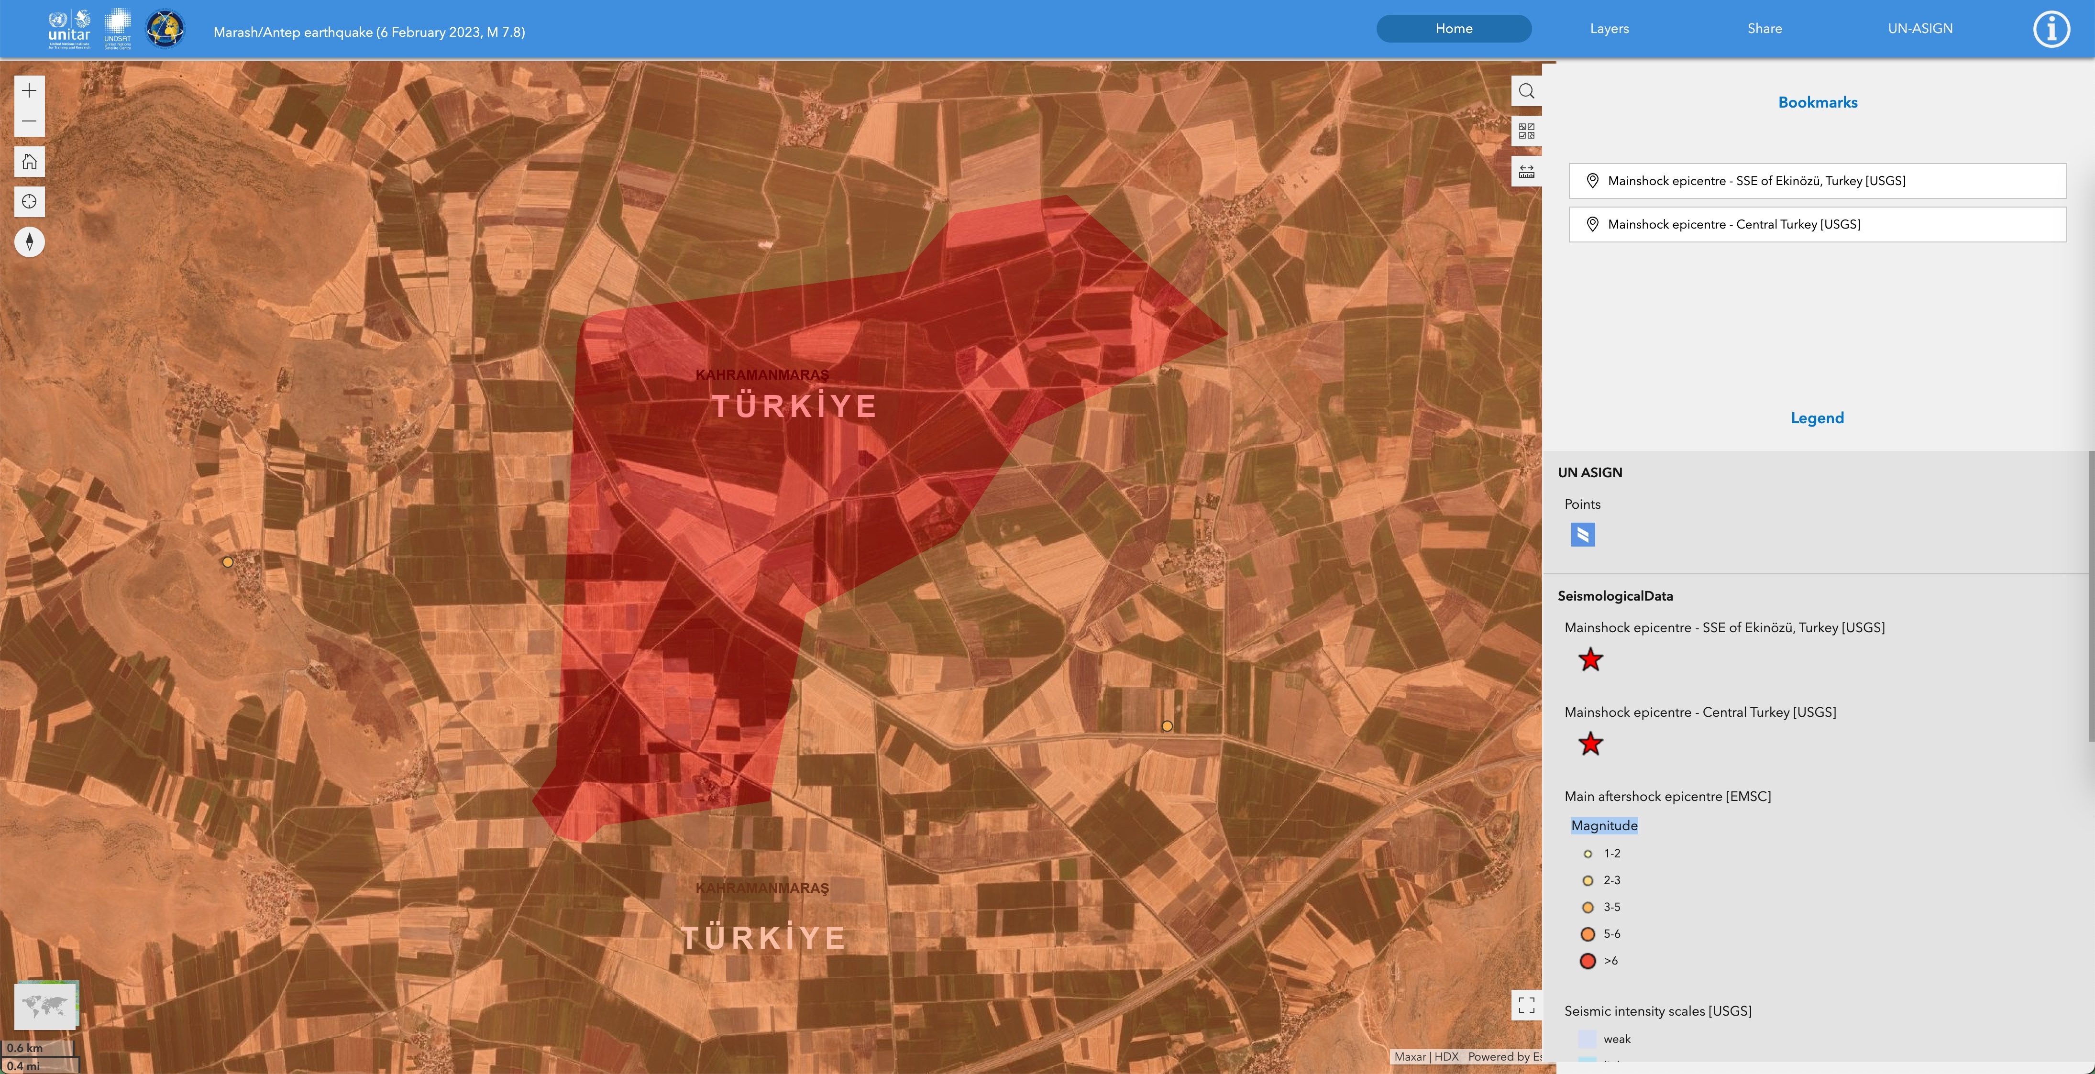Viewport: 2095px width, 1074px height.
Task: Open the measurement ruler tool
Action: click(x=1526, y=171)
